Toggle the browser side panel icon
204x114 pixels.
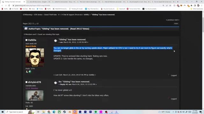coord(195,6)
